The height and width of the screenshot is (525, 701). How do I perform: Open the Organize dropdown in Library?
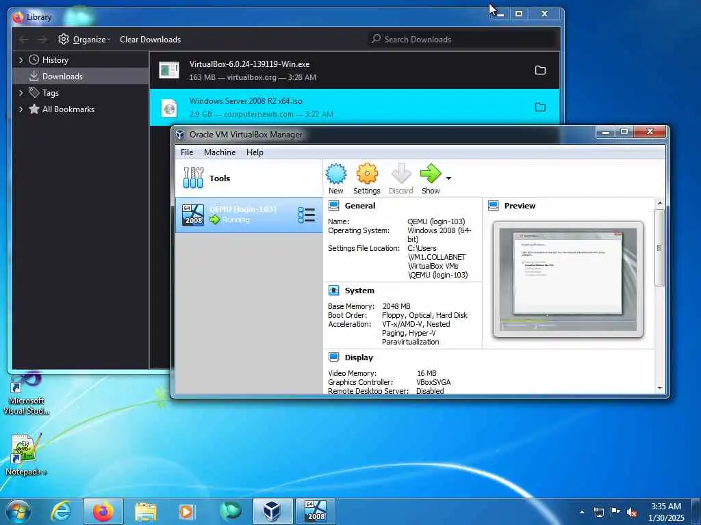tap(84, 39)
